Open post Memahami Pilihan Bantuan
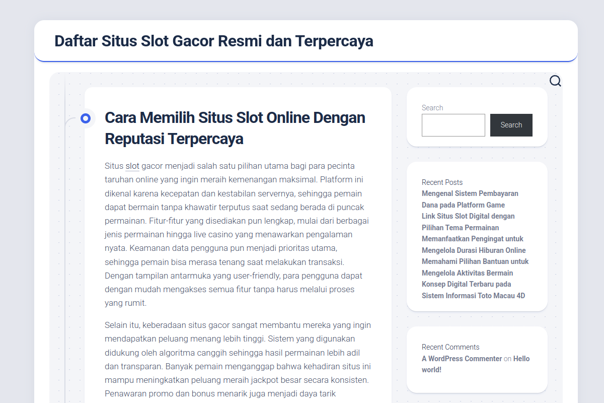 pos(475,267)
